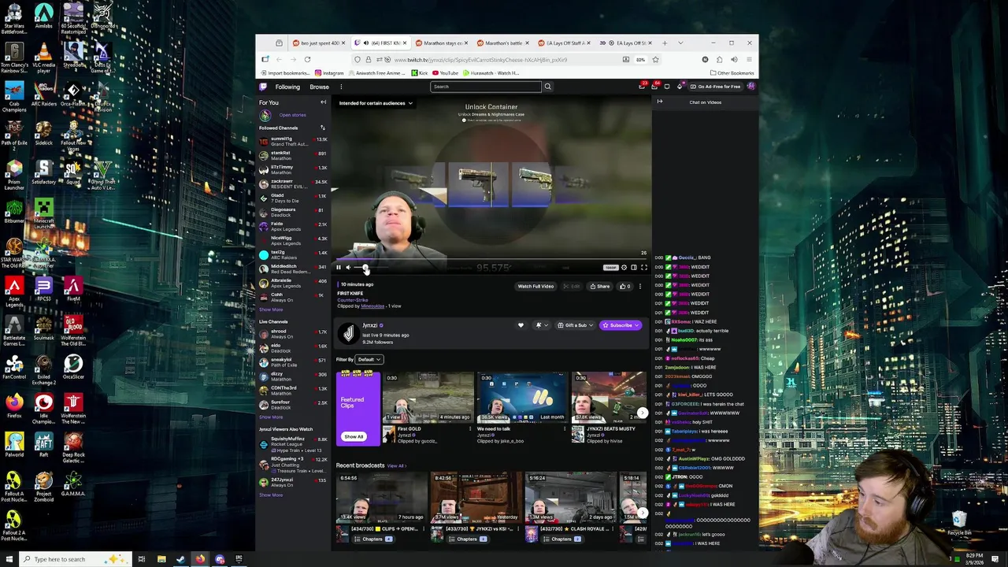Open the Windows Start menu
Viewport: 1008px width, 567px height.
coord(9,559)
